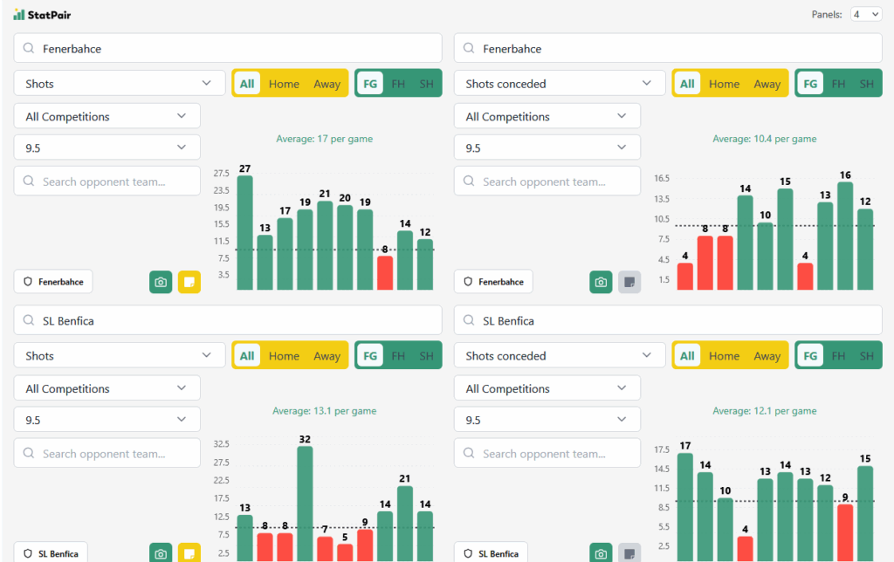Click search icon in right SL Benfica team field
Image resolution: width=894 pixels, height=562 pixels.
tap(469, 320)
